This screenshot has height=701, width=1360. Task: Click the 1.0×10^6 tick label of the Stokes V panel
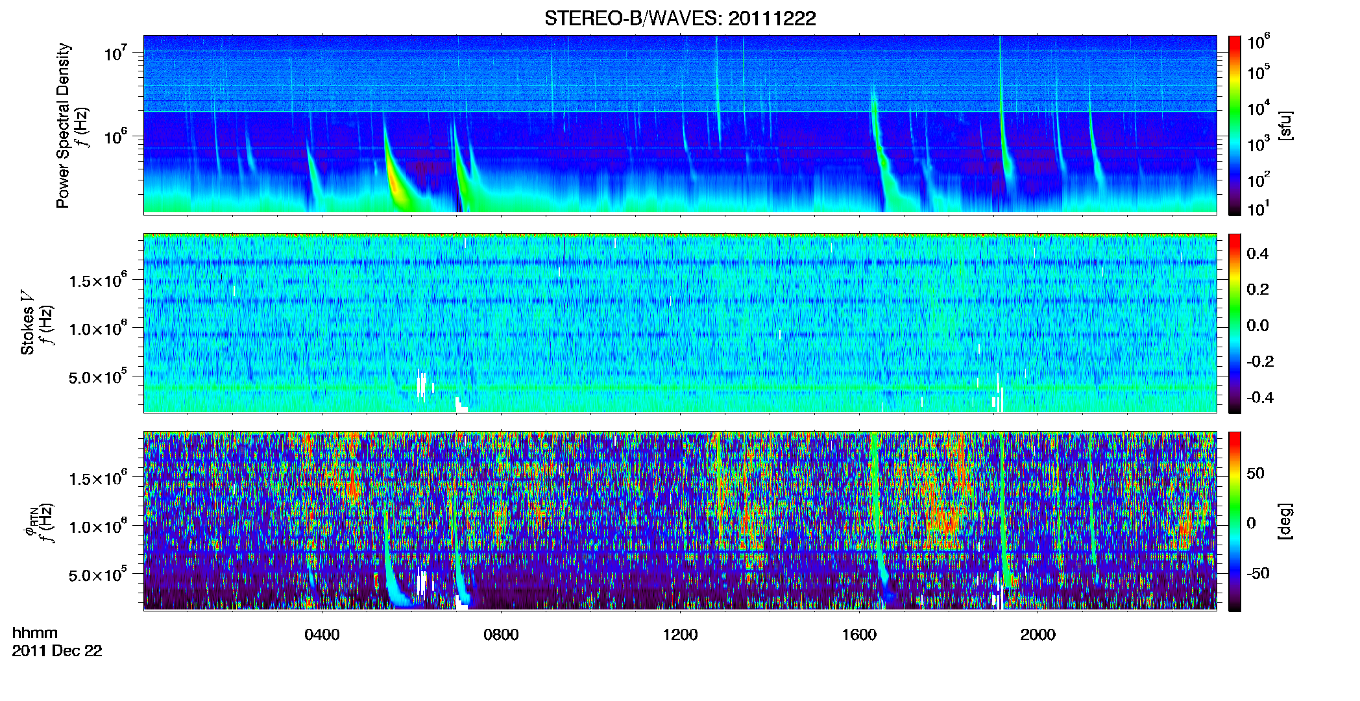tap(98, 328)
